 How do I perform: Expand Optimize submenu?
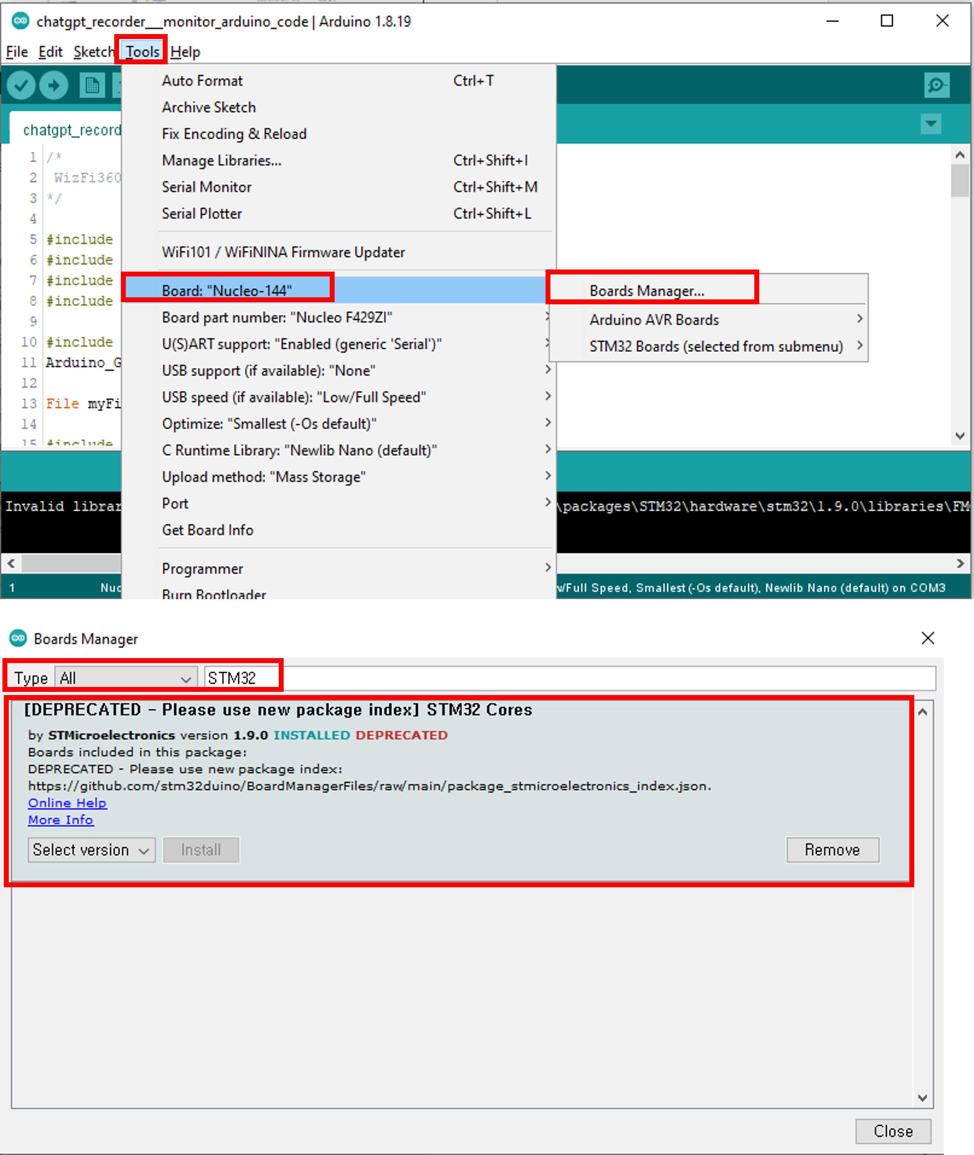pos(338,423)
